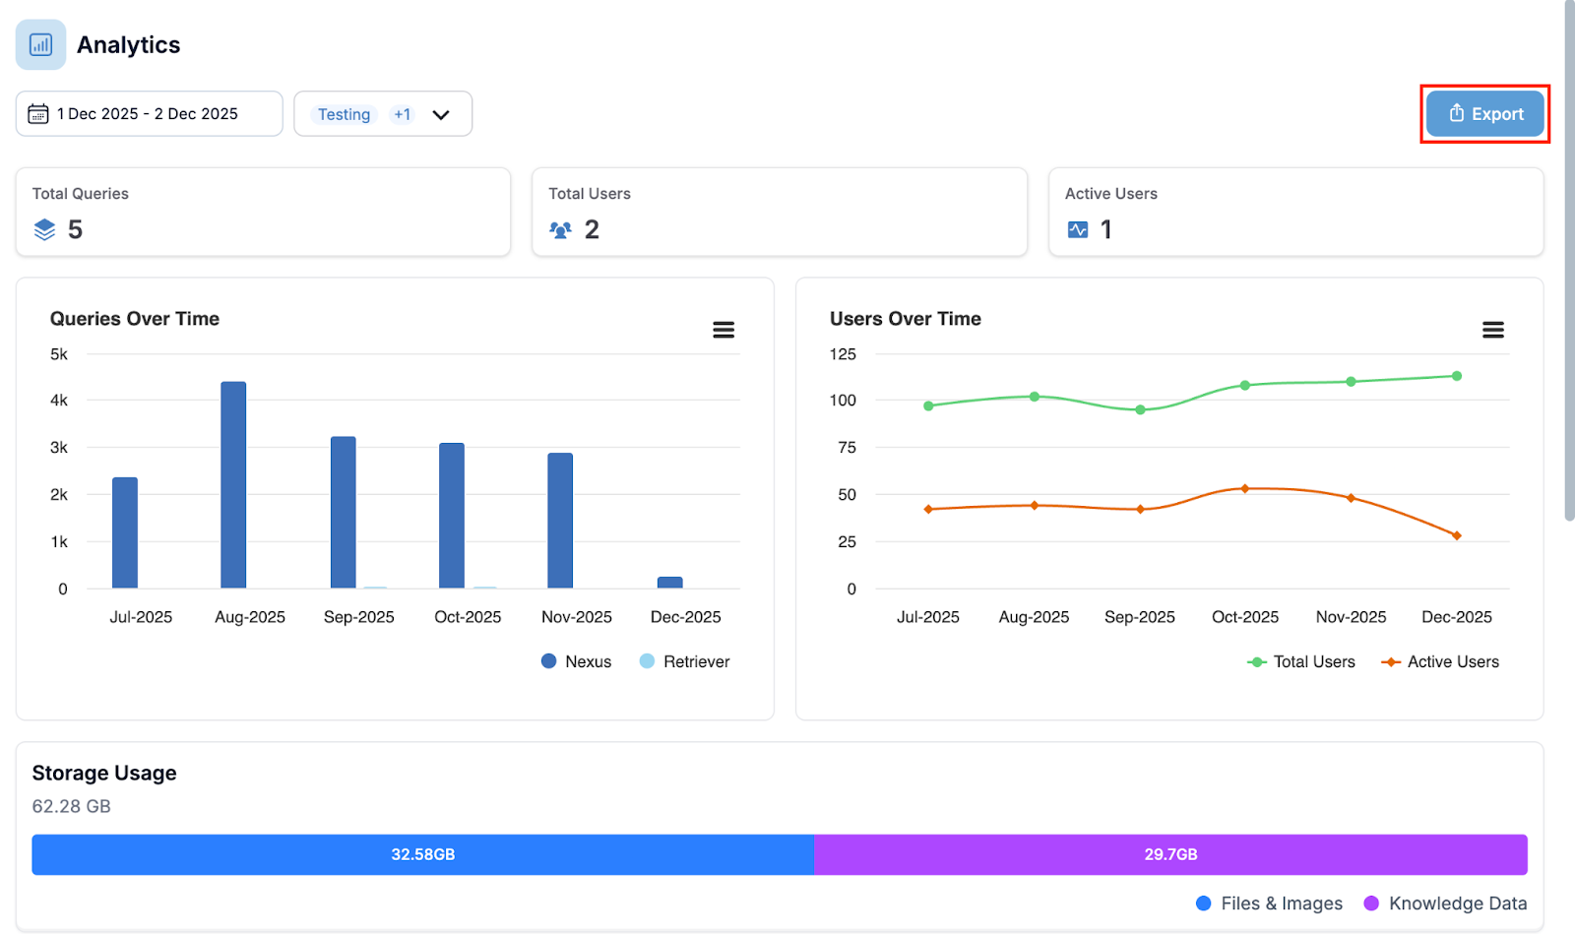Click the Total Users people icon
Viewport: 1575px width, 934px height.
[x=560, y=230]
